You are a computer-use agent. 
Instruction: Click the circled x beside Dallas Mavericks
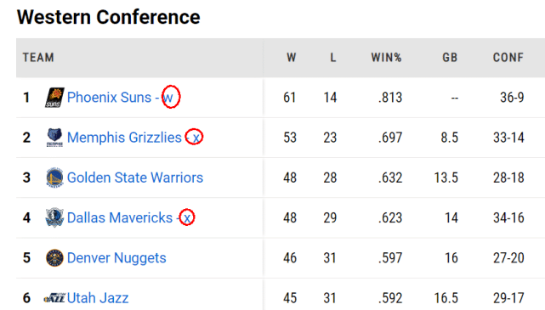[x=187, y=217]
